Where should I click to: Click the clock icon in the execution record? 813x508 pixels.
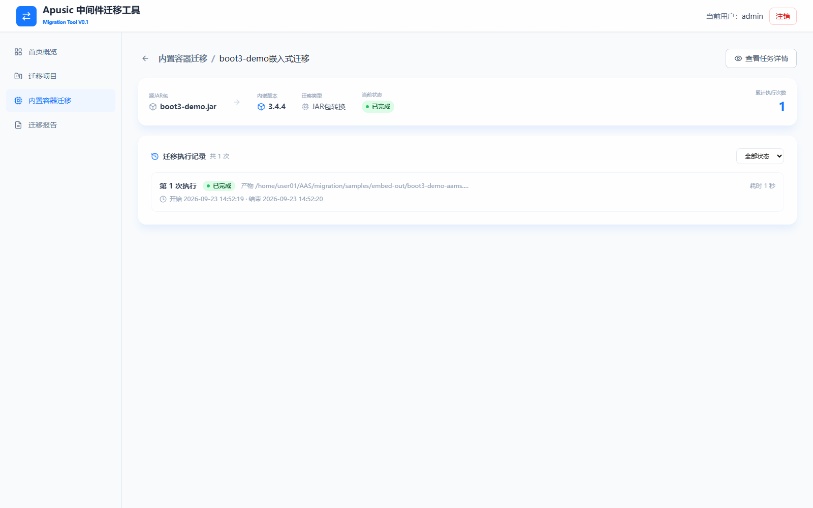click(163, 199)
